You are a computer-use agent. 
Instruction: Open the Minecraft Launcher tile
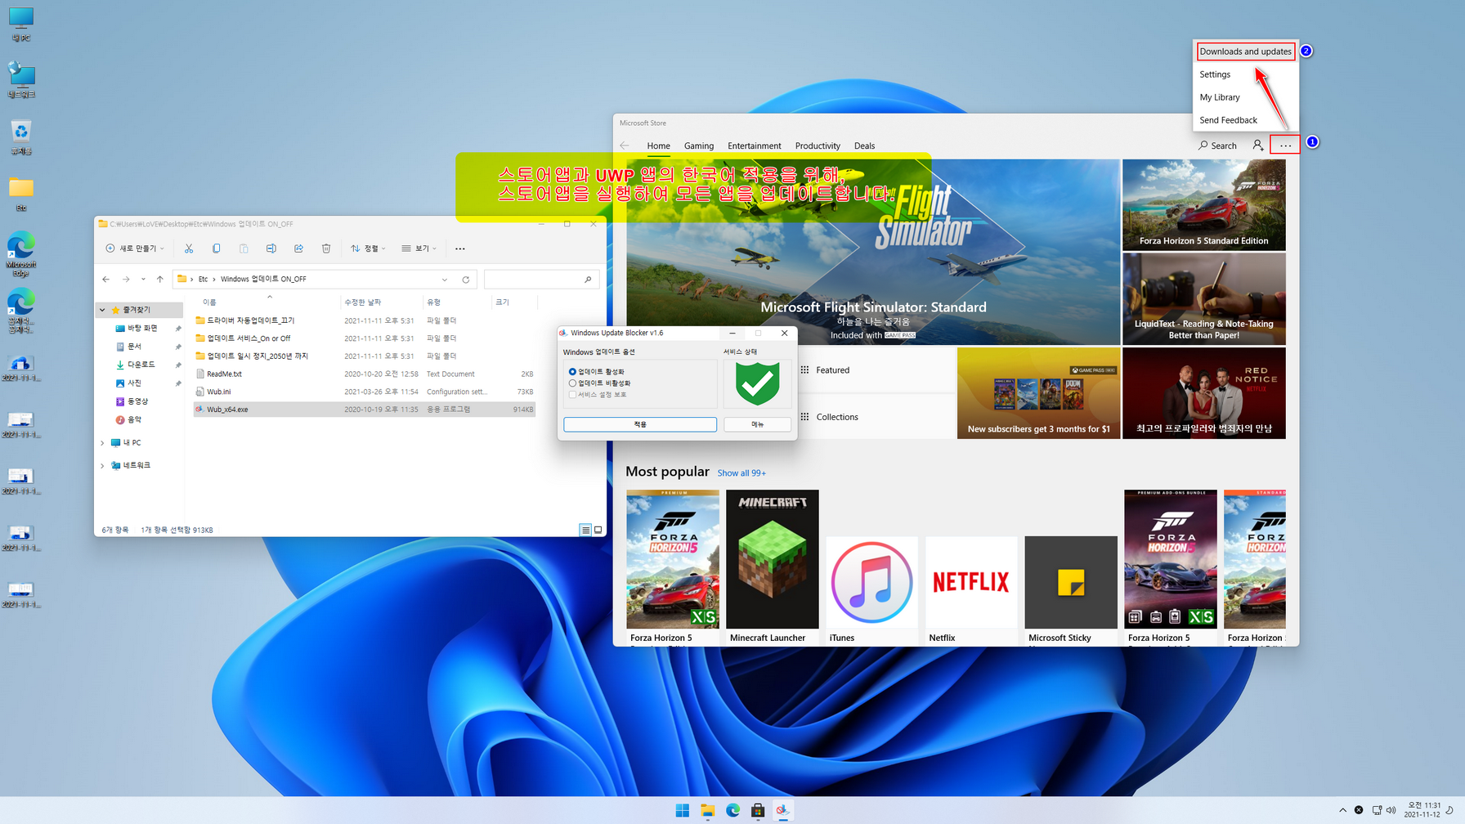coord(772,567)
